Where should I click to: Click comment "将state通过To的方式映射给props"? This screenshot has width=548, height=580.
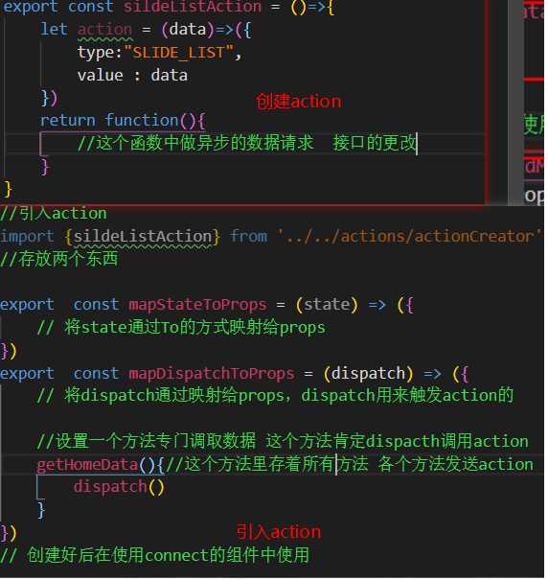click(x=194, y=328)
